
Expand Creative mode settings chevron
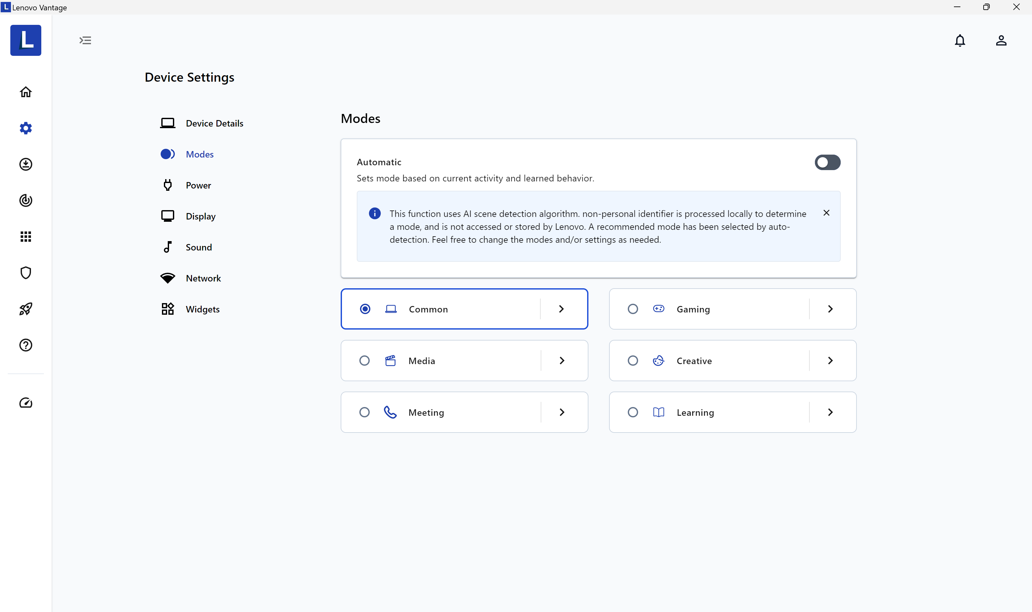pos(830,361)
